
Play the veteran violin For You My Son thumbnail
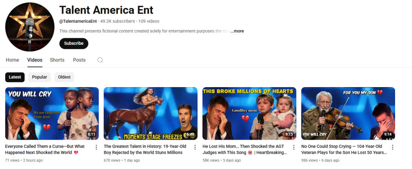click(348, 114)
